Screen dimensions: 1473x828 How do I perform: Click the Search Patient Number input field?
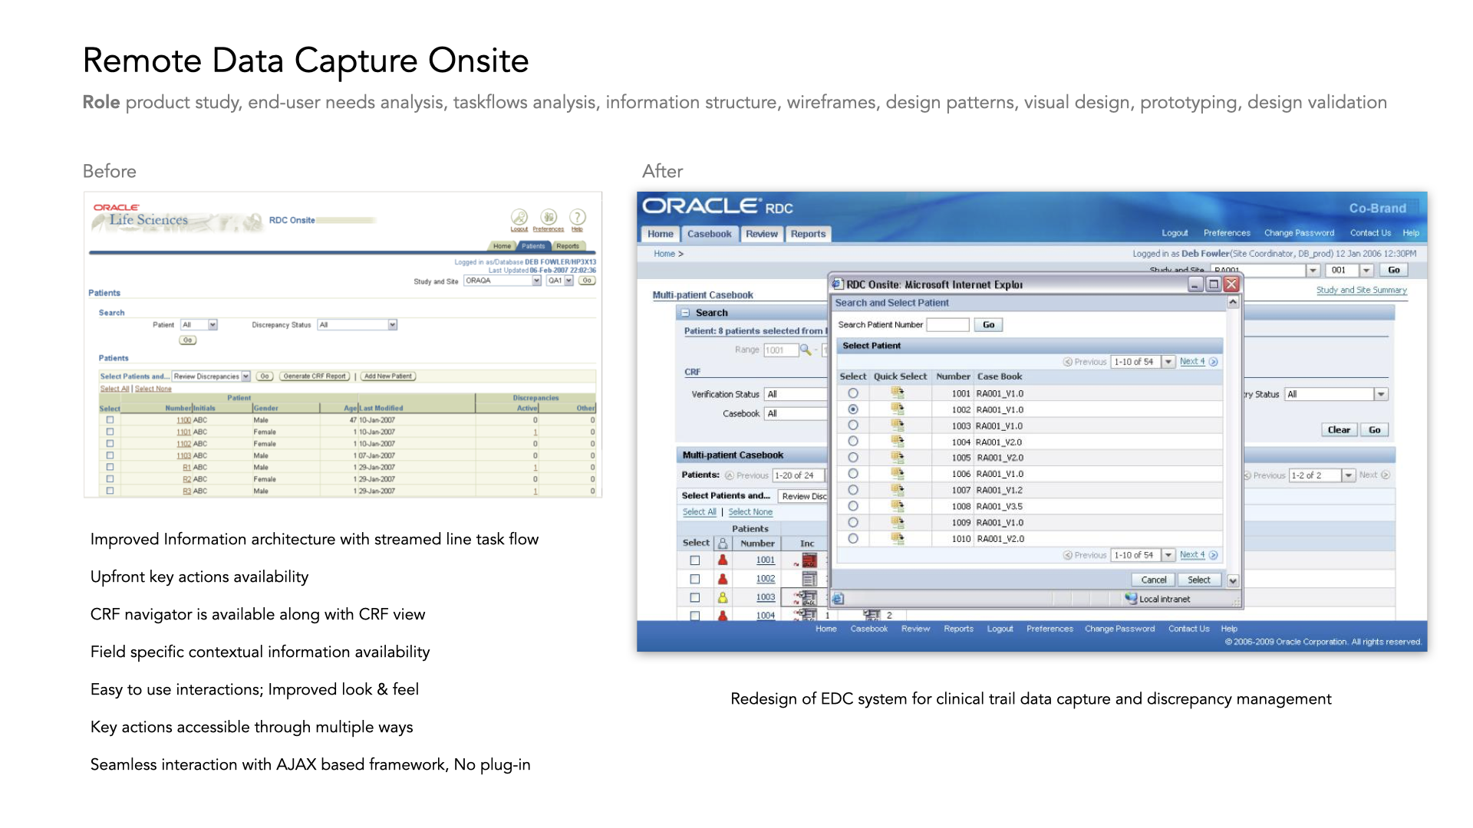947,325
